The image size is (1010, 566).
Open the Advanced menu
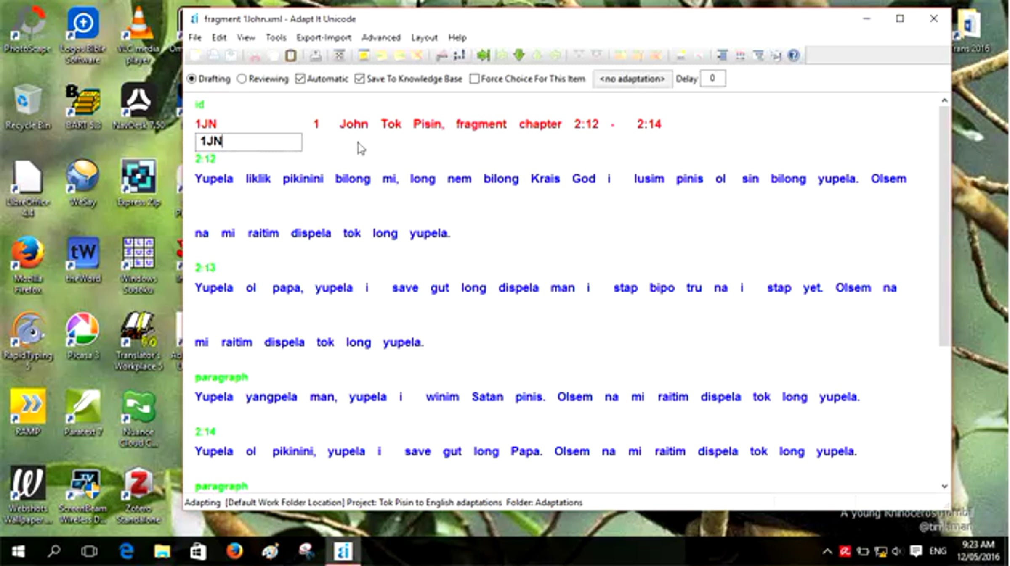coord(381,38)
